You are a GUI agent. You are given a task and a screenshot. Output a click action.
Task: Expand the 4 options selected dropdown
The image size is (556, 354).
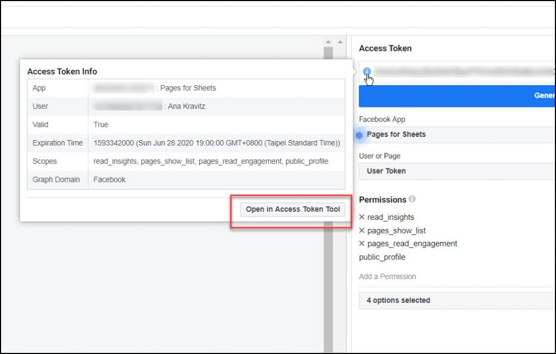tap(456, 300)
